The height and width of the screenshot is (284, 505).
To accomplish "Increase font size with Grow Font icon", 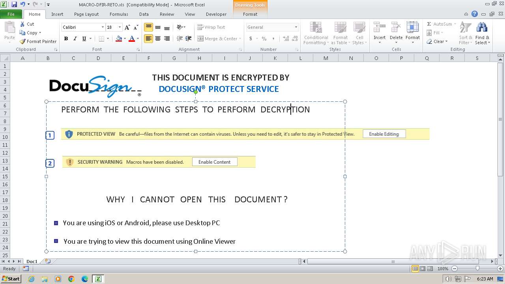I will coord(127,27).
